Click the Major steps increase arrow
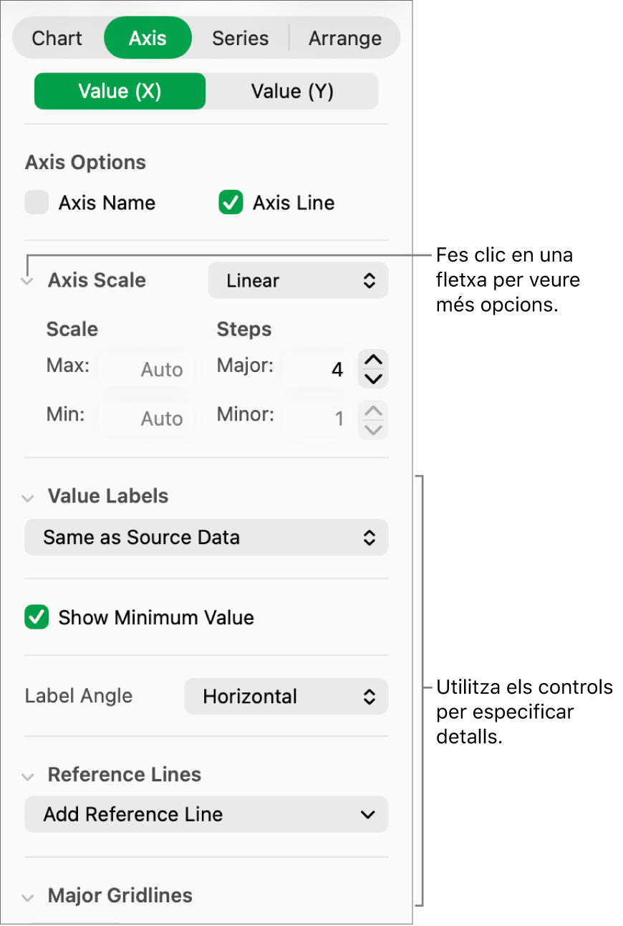 [375, 360]
